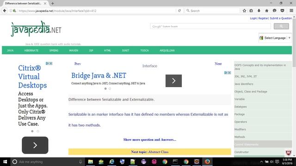This screenshot has width=296, height=166.
Task: Open Internet Explorer from the taskbar
Action: pyautogui.click(x=112, y=162)
